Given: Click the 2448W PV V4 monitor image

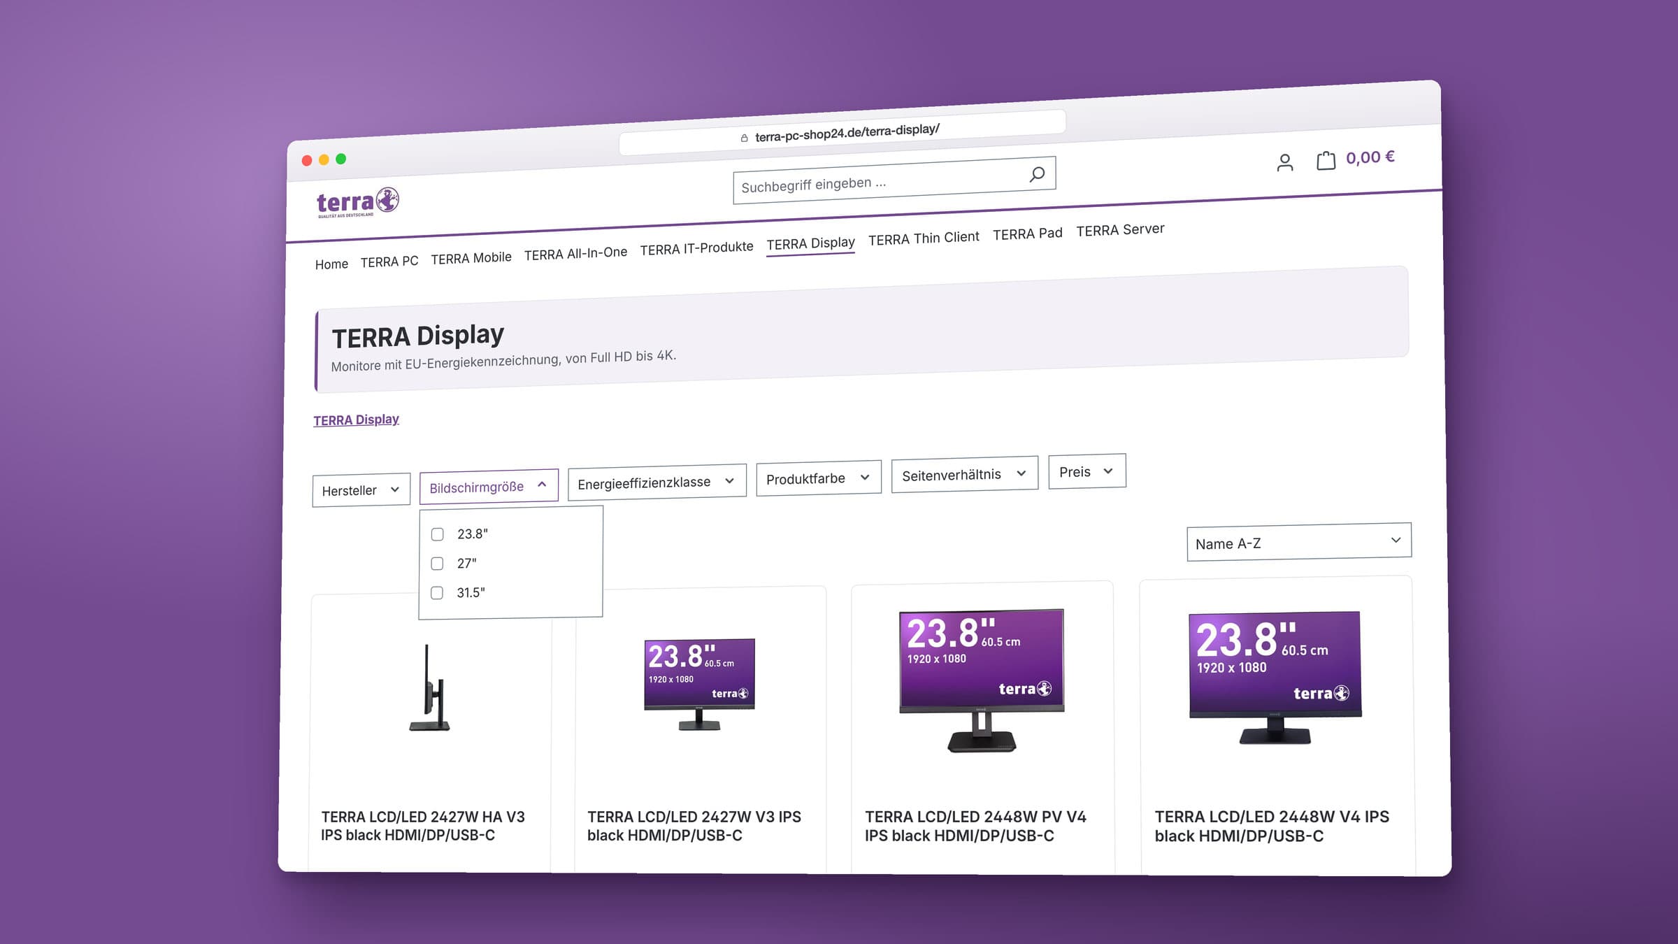Looking at the screenshot, I should 982,680.
